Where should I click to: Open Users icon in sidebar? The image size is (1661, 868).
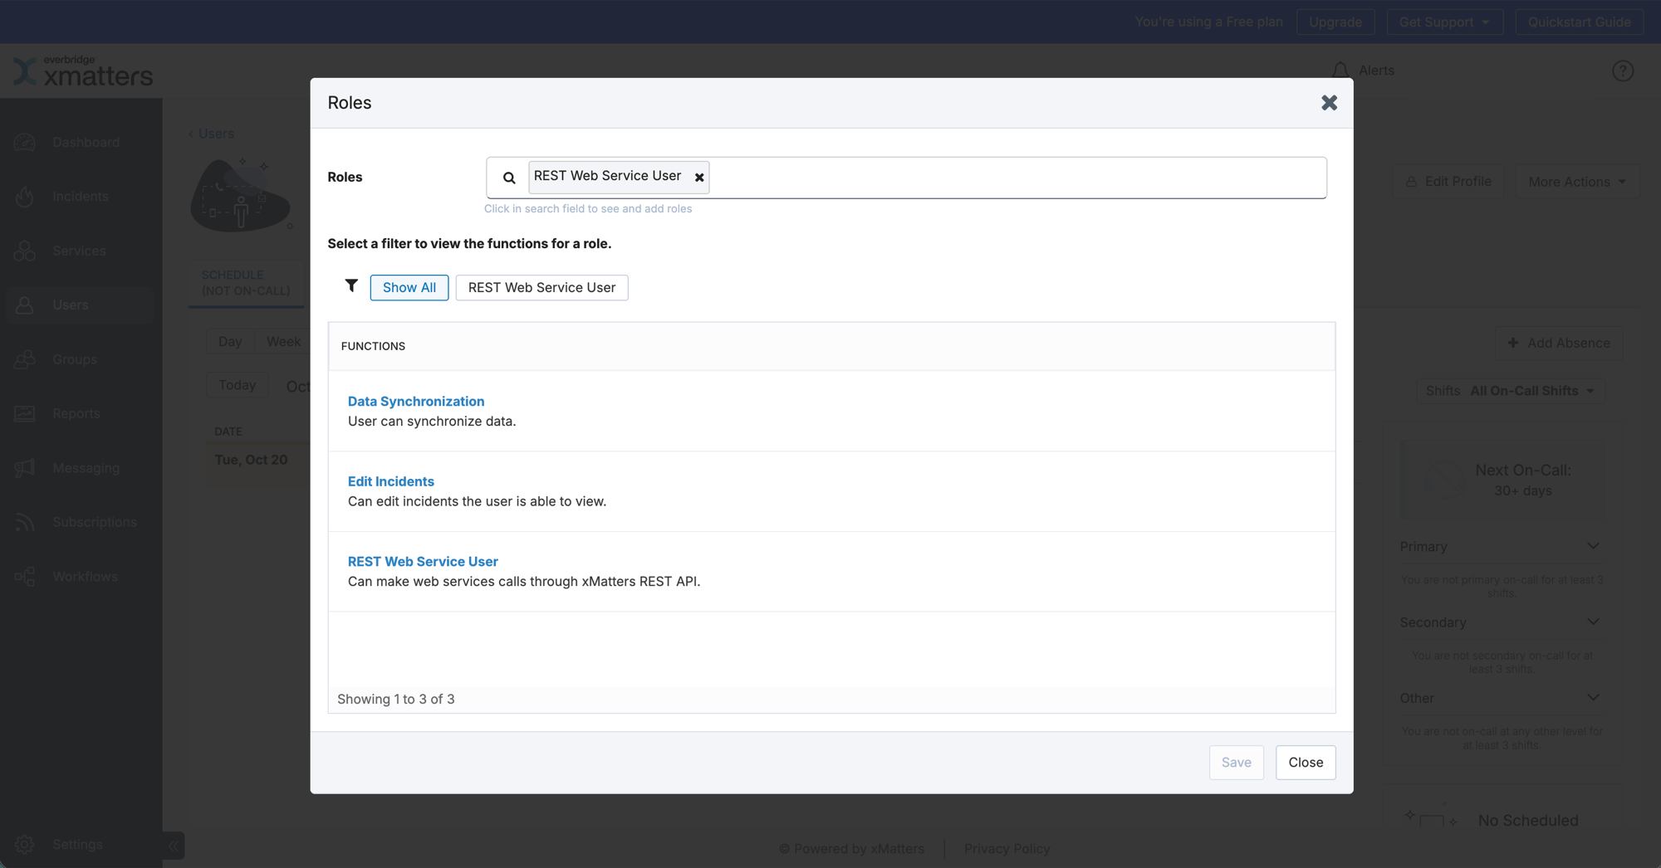pyautogui.click(x=25, y=305)
